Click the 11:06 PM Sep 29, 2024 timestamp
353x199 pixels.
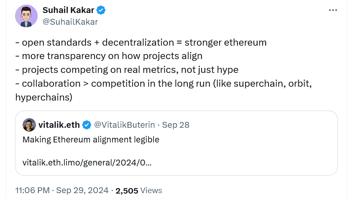[x=62, y=190]
